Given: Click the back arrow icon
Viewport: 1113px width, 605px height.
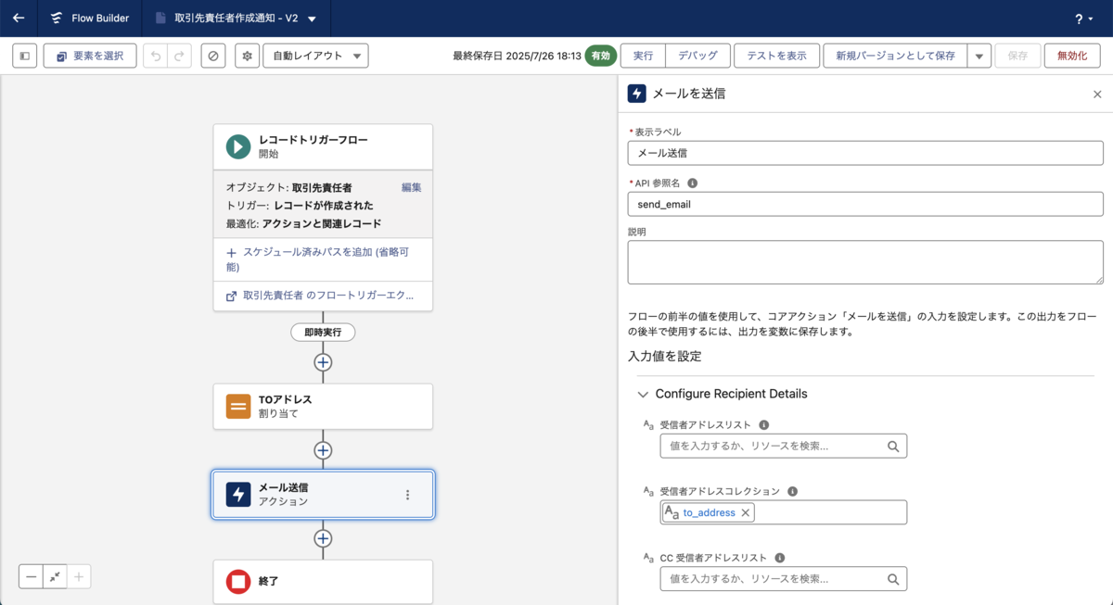Looking at the screenshot, I should [19, 18].
